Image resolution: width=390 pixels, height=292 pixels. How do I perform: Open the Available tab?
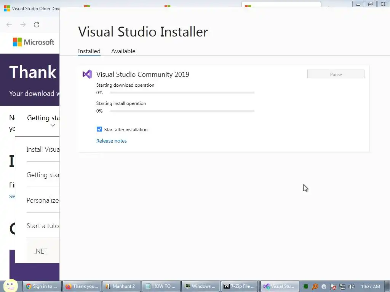123,51
